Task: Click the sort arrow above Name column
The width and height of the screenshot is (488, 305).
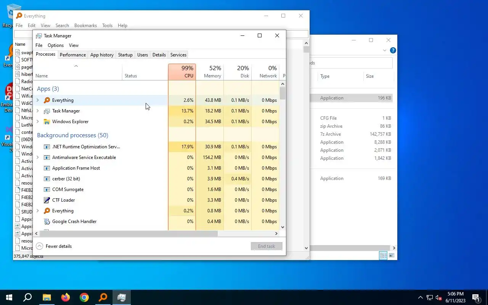Action: pyautogui.click(x=76, y=66)
